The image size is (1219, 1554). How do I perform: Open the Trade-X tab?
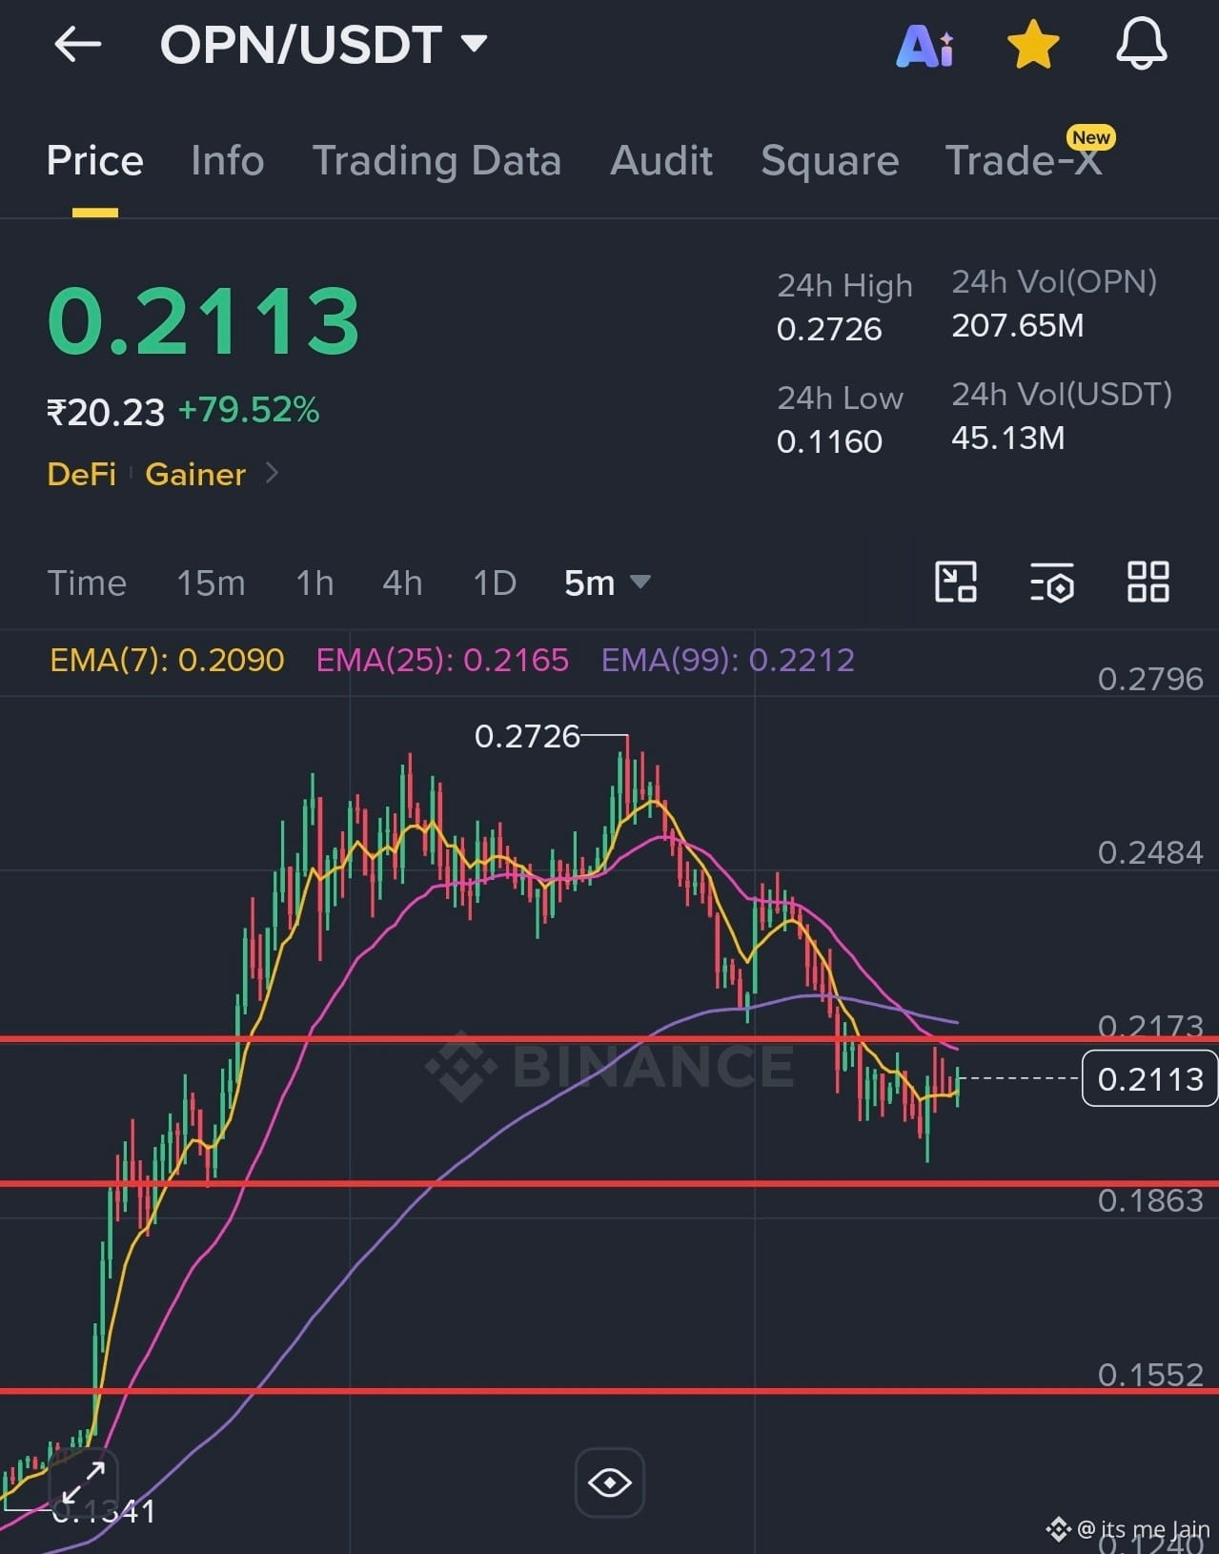(1025, 159)
